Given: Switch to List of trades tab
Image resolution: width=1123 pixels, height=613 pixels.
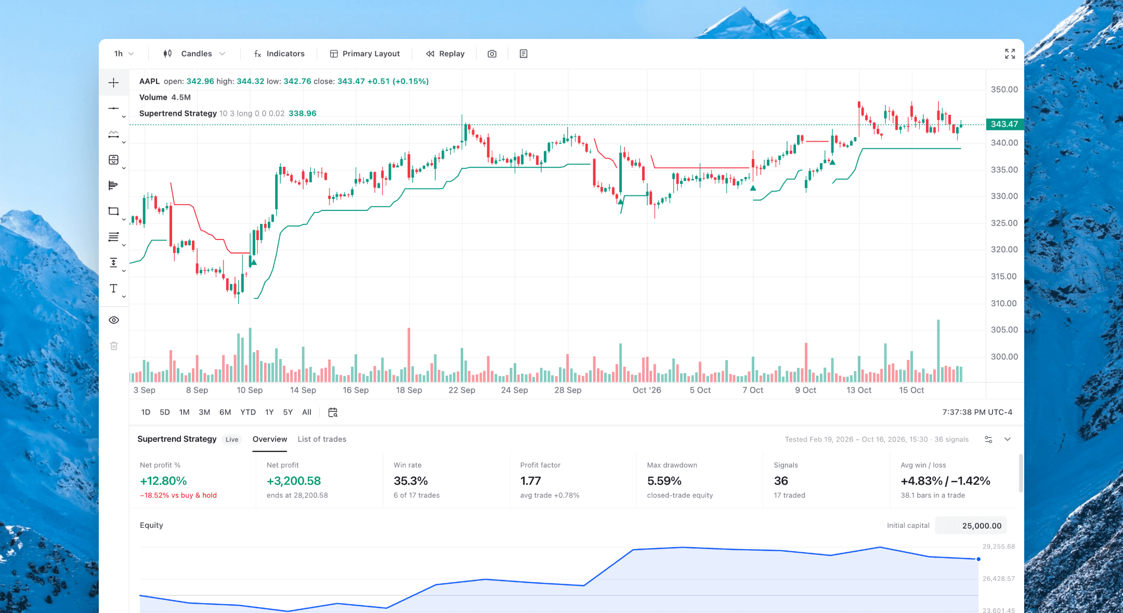Looking at the screenshot, I should (322, 439).
